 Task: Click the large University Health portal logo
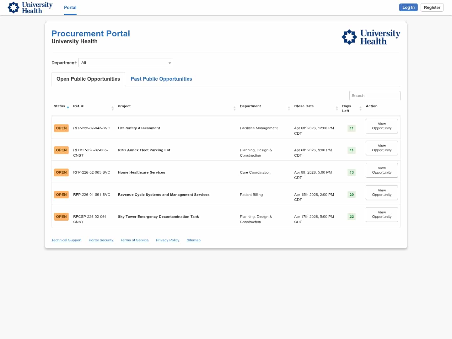click(371, 37)
